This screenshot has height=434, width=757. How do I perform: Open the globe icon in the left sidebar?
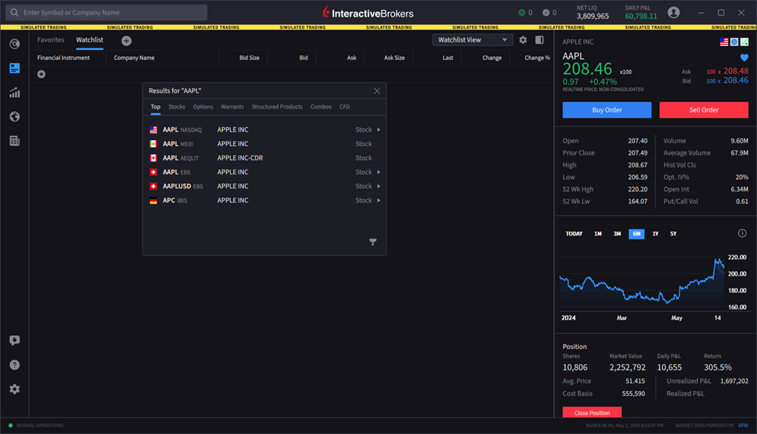(x=14, y=117)
